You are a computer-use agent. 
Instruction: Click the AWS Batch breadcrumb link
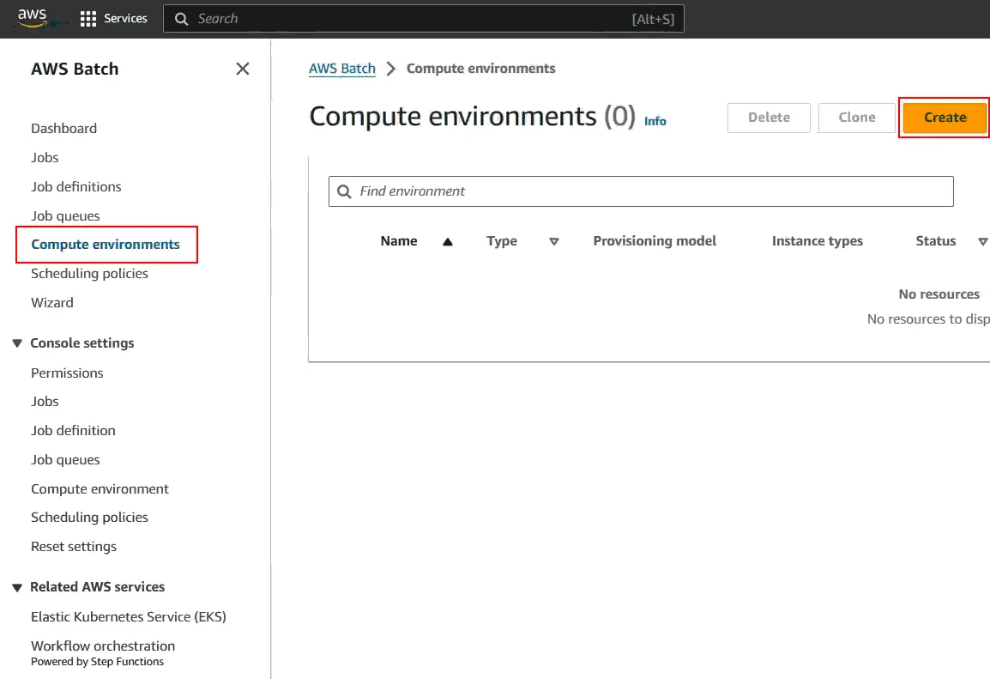point(342,68)
